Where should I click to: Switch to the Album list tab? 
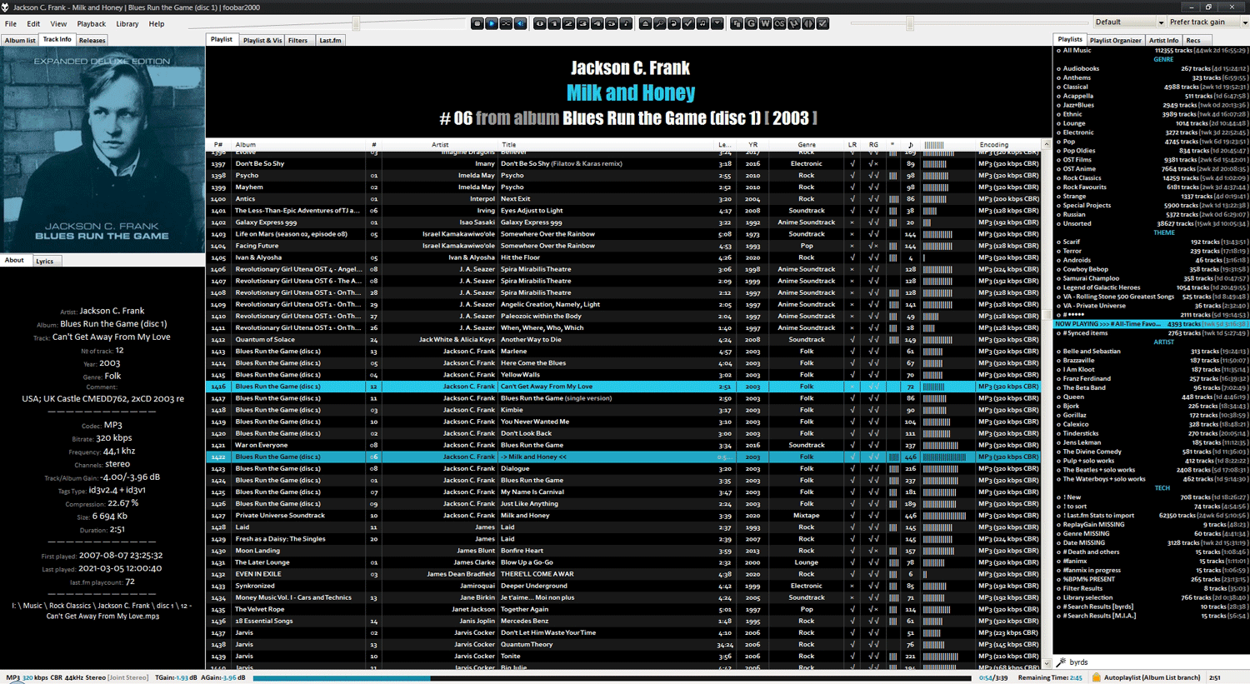coord(20,40)
